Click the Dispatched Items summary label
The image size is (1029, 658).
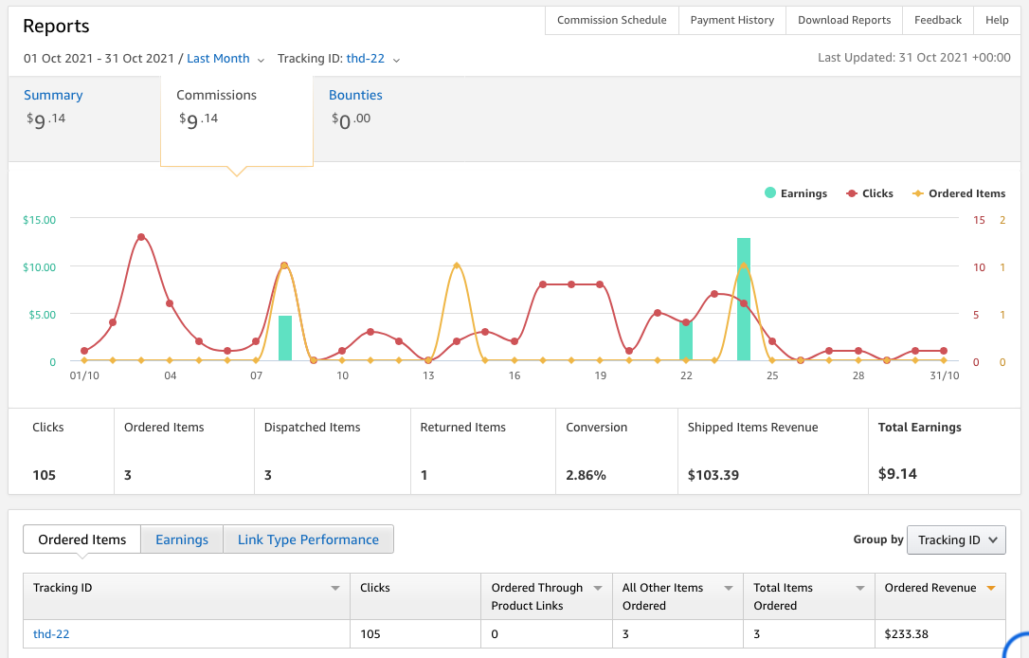click(x=312, y=427)
